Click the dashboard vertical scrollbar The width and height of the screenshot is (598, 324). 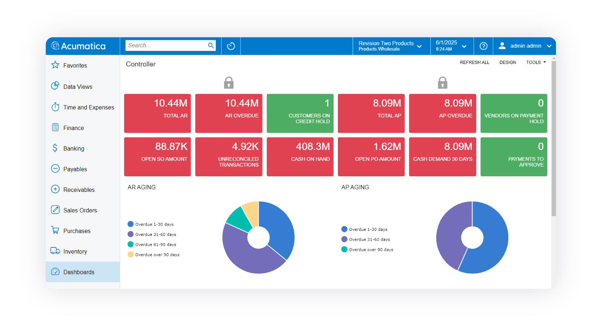[553, 138]
